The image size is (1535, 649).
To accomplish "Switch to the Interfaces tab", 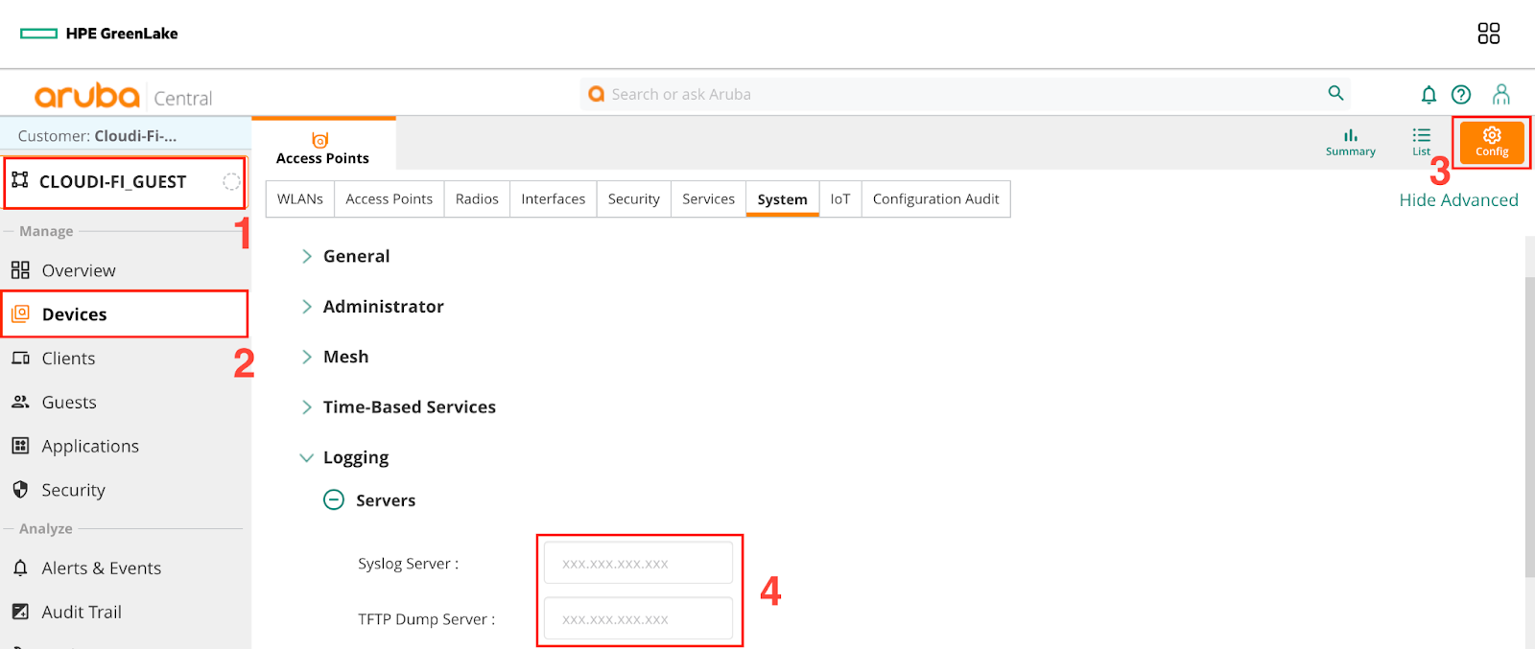I will [554, 199].
